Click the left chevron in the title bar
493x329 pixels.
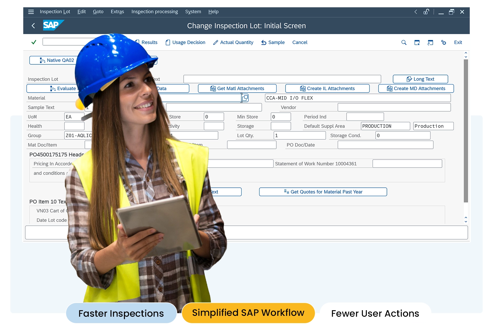coord(416,12)
